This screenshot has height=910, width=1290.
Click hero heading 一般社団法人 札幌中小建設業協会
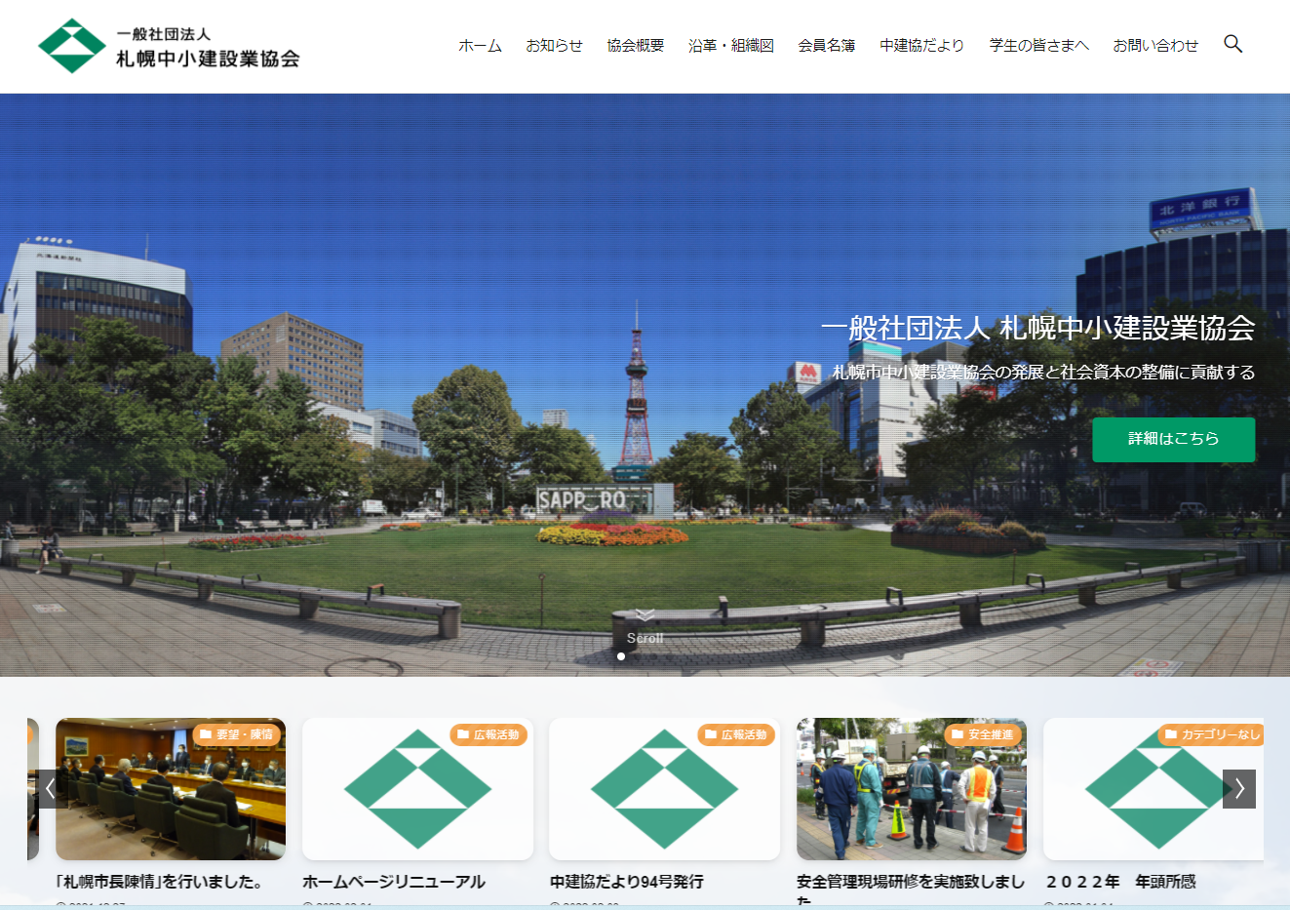1037,328
